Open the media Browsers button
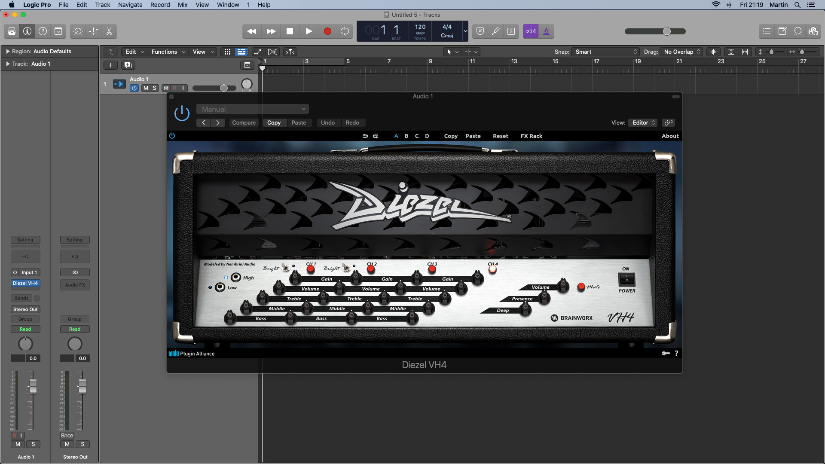This screenshot has height=464, width=825. click(x=813, y=31)
